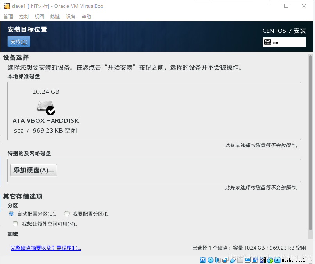This screenshot has height=264, width=315.
Task: Click the keyboard layout icon next to cn
Action: click(268, 42)
